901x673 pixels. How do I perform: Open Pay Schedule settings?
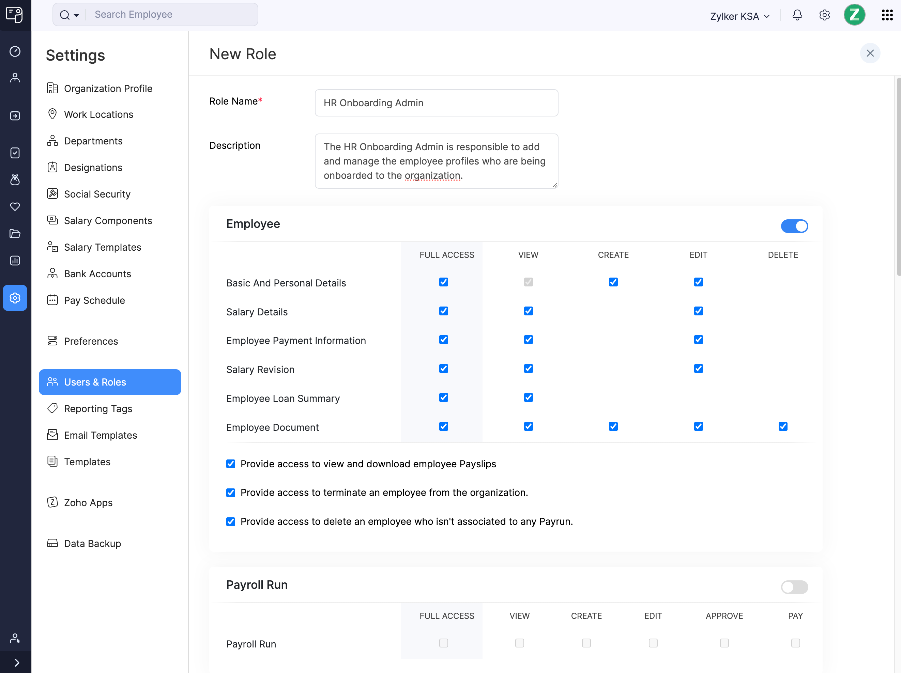point(94,300)
